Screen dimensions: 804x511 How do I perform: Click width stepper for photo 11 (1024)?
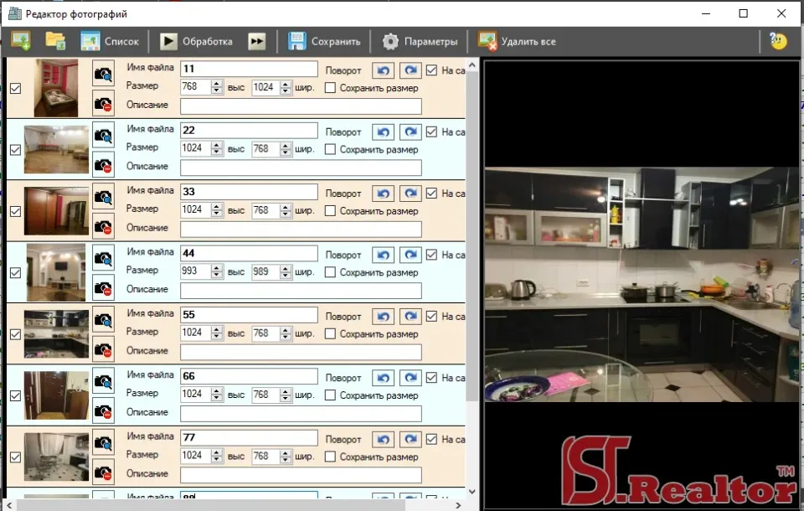pyautogui.click(x=286, y=87)
